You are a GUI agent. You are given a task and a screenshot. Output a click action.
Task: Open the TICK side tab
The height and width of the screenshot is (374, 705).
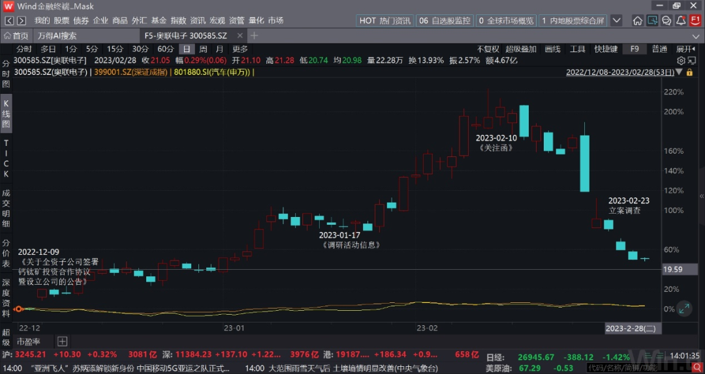pos(7,158)
